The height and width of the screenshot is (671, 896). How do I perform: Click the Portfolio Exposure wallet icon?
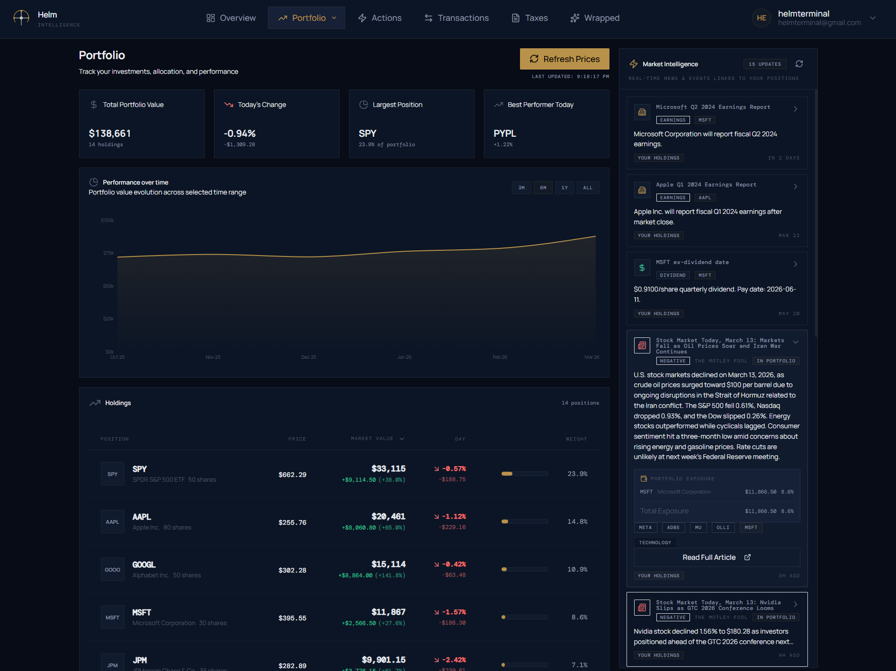(x=644, y=479)
